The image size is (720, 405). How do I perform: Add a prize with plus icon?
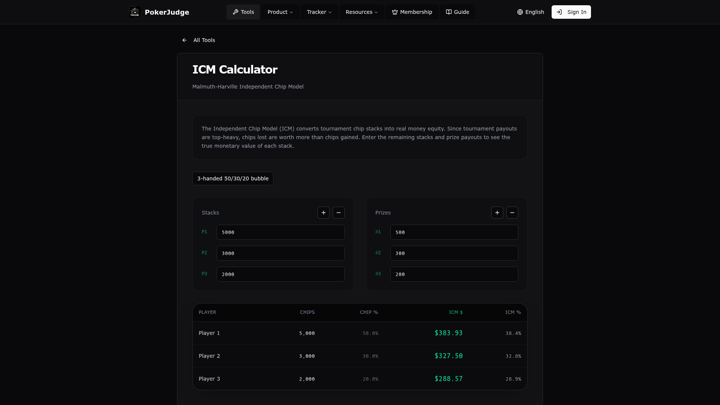coord(497,213)
